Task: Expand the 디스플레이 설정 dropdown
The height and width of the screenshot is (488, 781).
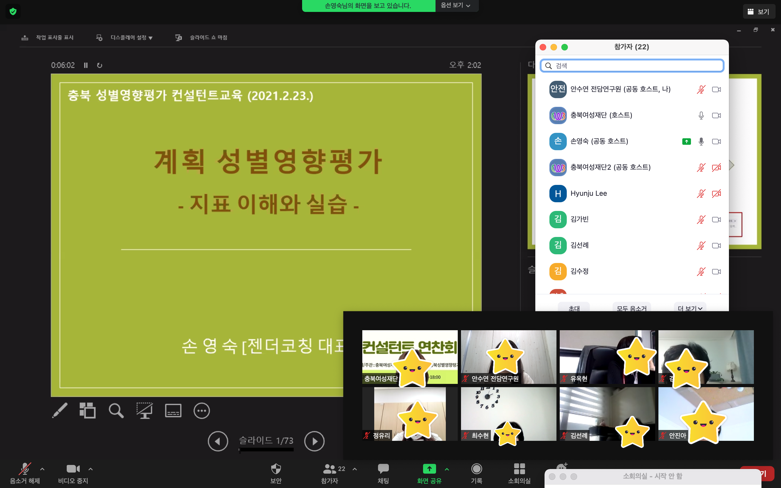Action: [x=130, y=37]
